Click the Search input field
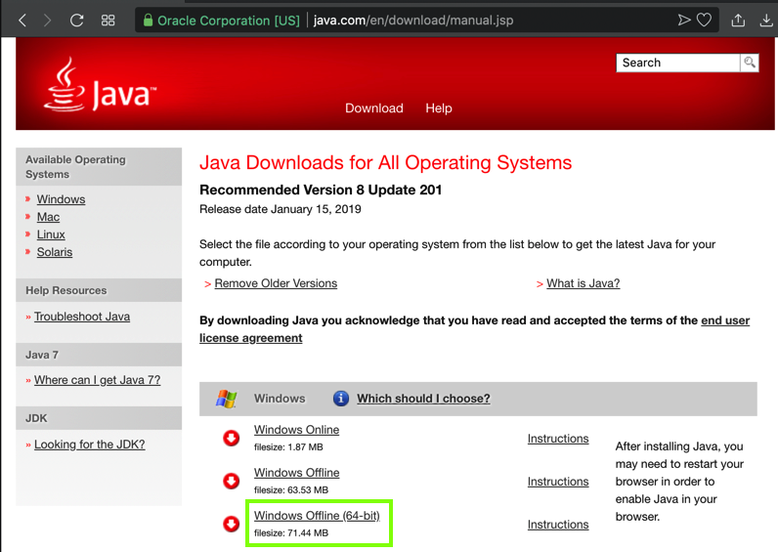The image size is (778, 552). point(678,63)
